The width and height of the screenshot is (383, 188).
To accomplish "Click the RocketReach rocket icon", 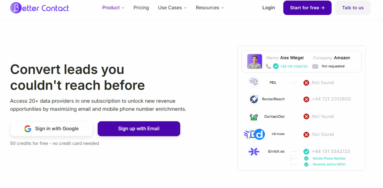I will click(254, 99).
